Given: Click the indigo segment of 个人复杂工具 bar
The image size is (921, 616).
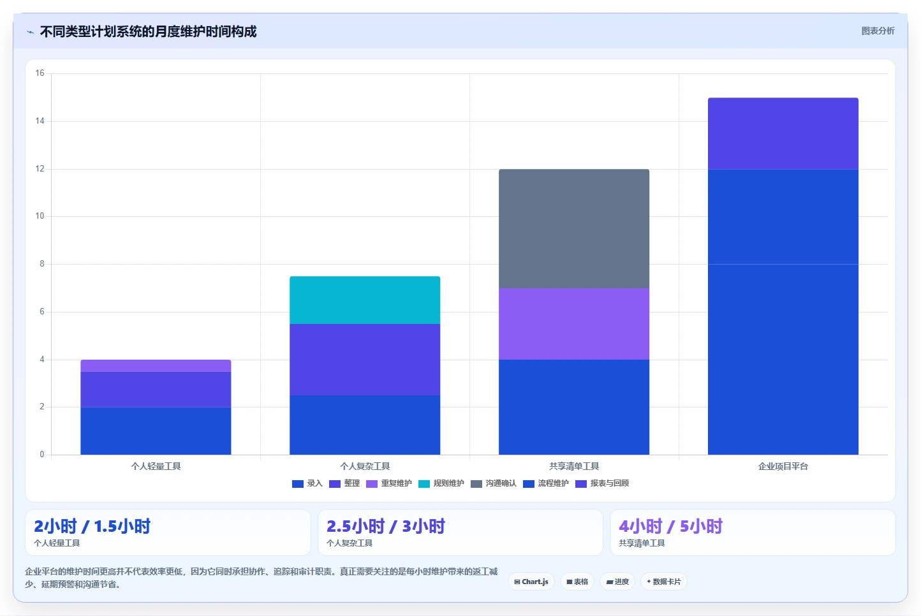Looking at the screenshot, I should [365, 360].
